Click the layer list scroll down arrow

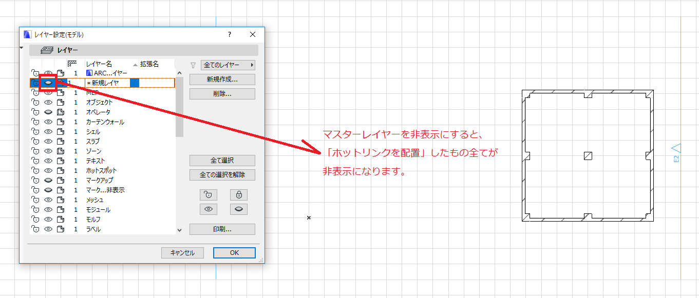point(179,230)
